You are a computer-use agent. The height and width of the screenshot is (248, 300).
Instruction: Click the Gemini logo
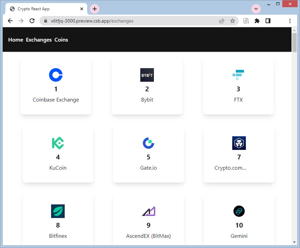coord(239,211)
